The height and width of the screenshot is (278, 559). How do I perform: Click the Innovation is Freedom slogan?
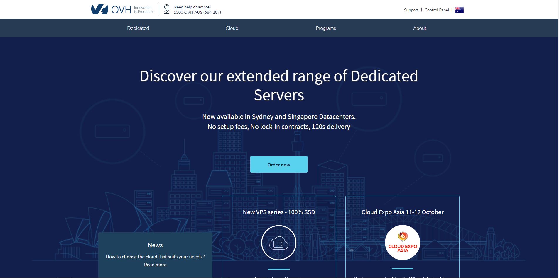pos(143,10)
